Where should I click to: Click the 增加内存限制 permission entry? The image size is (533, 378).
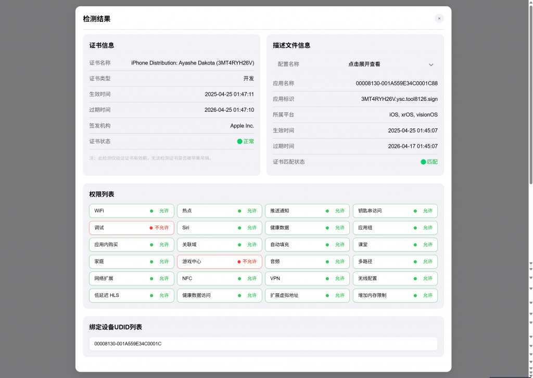tap(396, 295)
